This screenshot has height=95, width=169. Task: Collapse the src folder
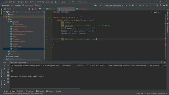coord(6,19)
